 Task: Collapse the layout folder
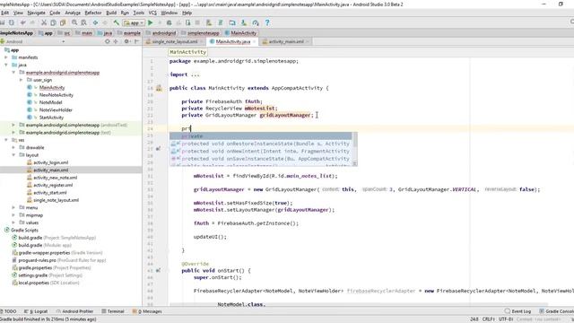(x=13, y=155)
